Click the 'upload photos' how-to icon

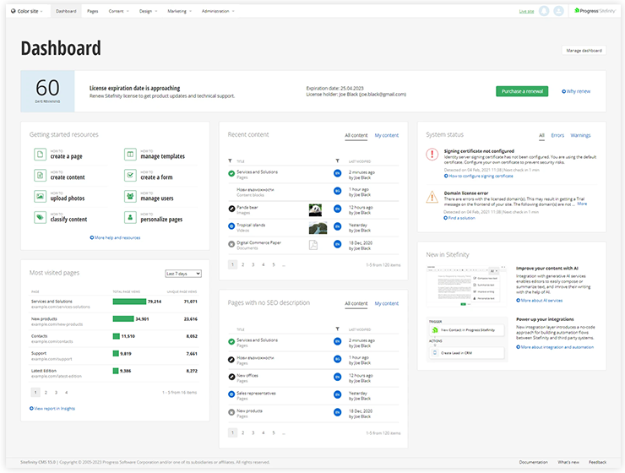40,197
